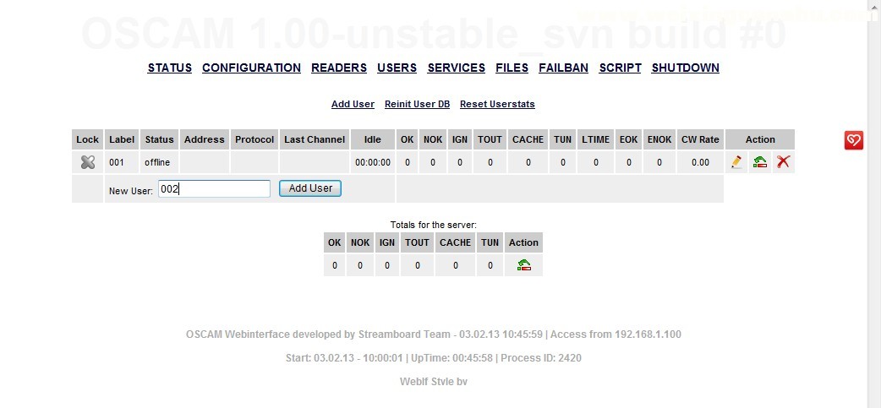
Task: Go to the READERS page
Action: click(x=339, y=68)
